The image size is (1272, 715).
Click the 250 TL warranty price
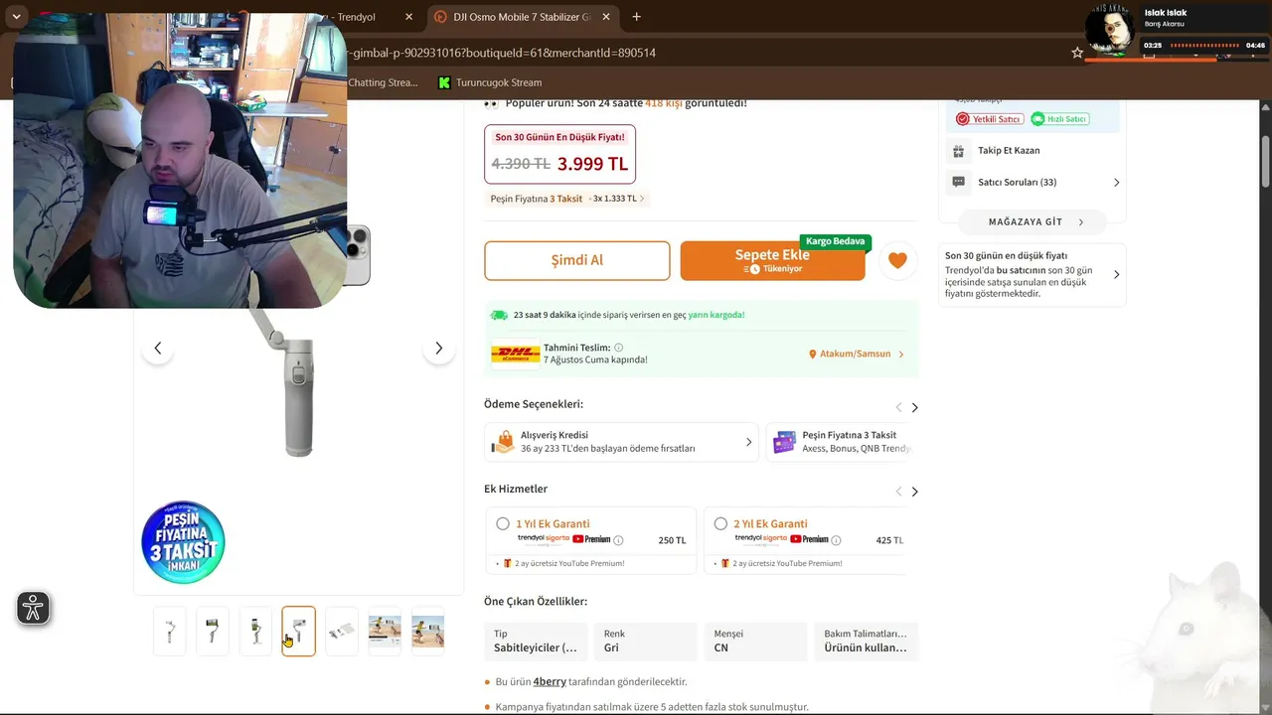point(672,540)
